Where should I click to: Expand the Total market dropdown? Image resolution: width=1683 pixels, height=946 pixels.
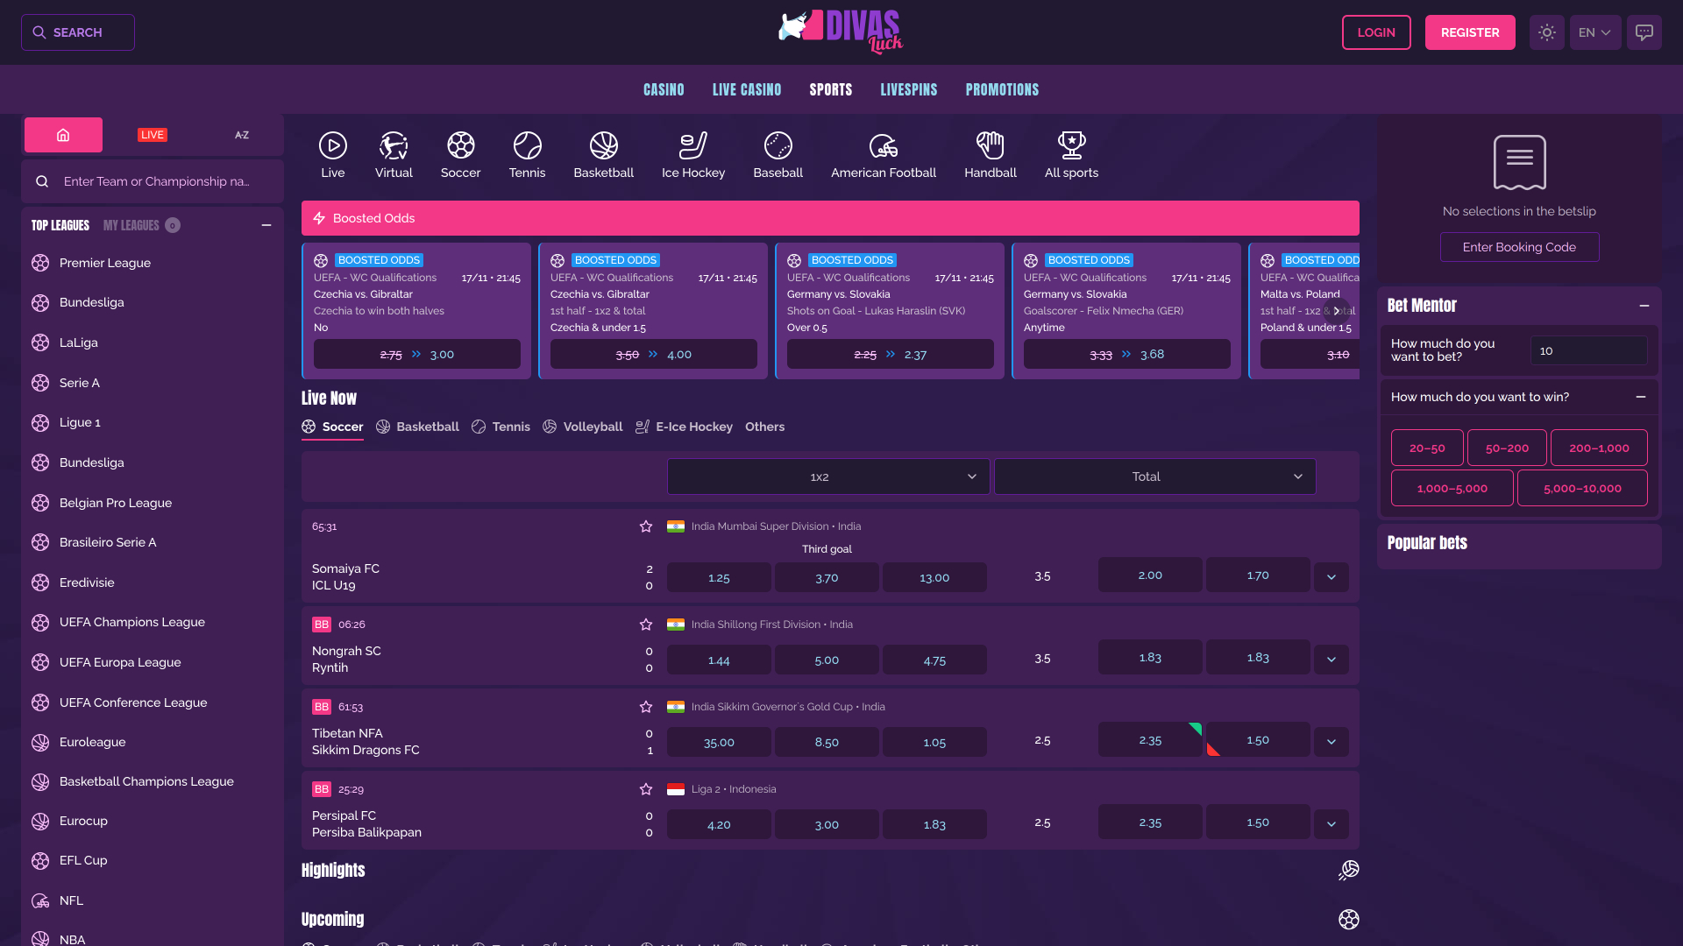pyautogui.click(x=1154, y=476)
